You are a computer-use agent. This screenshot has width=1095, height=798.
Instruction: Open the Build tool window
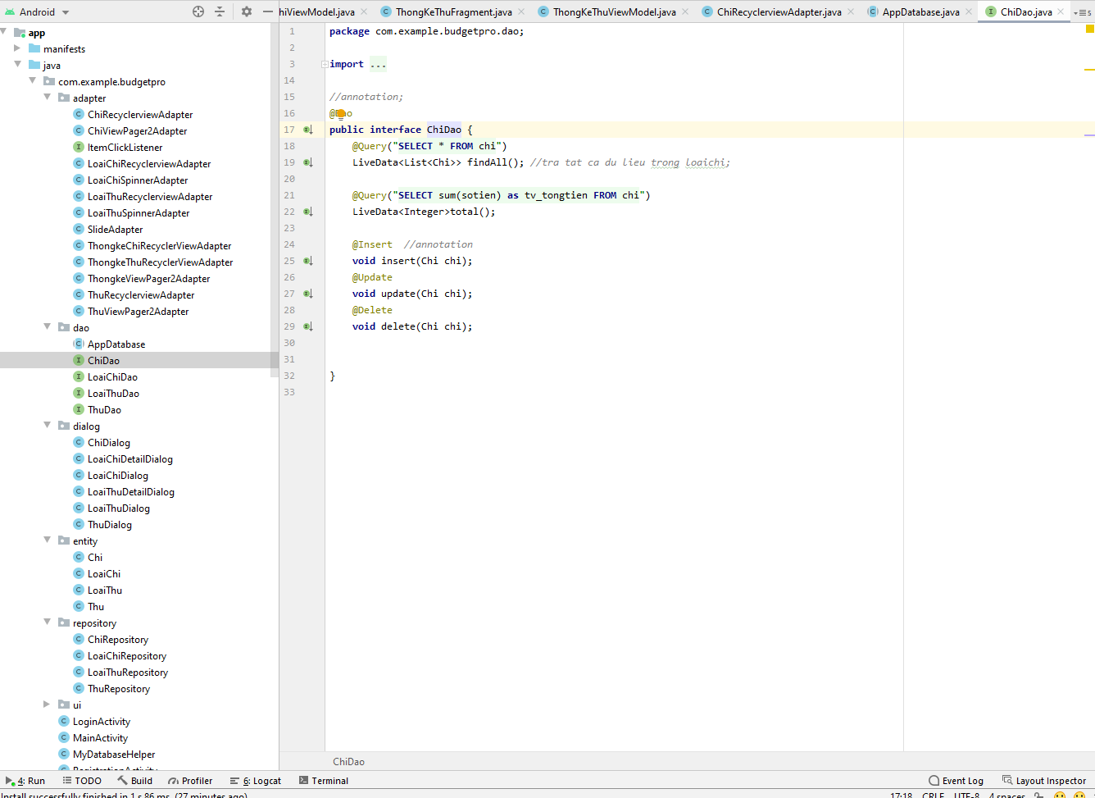134,781
